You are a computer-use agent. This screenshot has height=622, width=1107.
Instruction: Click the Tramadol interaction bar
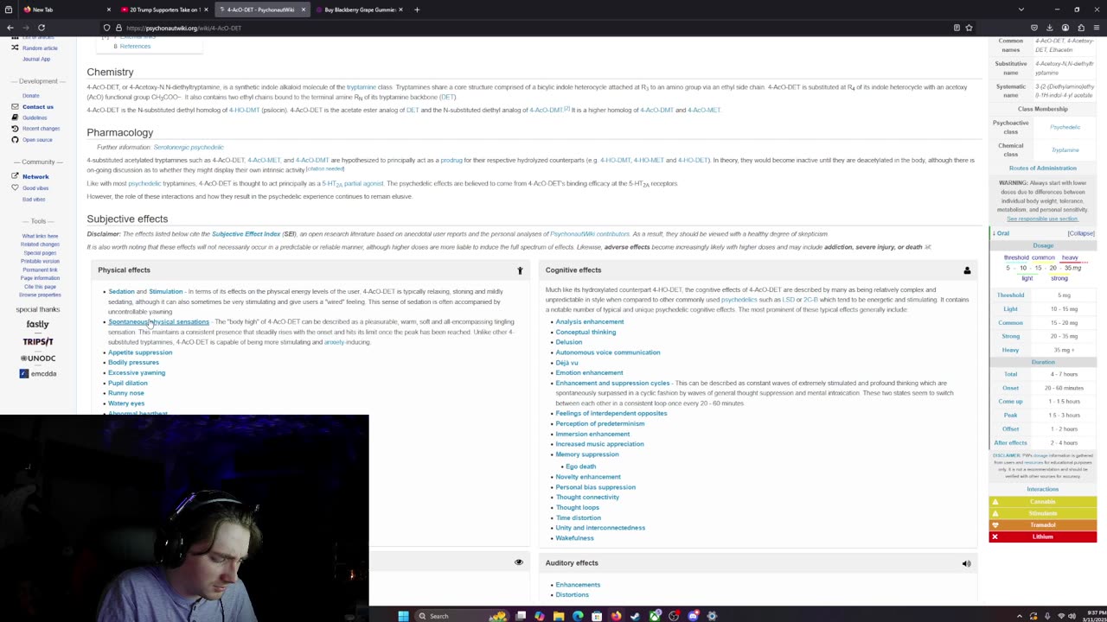[x=1042, y=525]
